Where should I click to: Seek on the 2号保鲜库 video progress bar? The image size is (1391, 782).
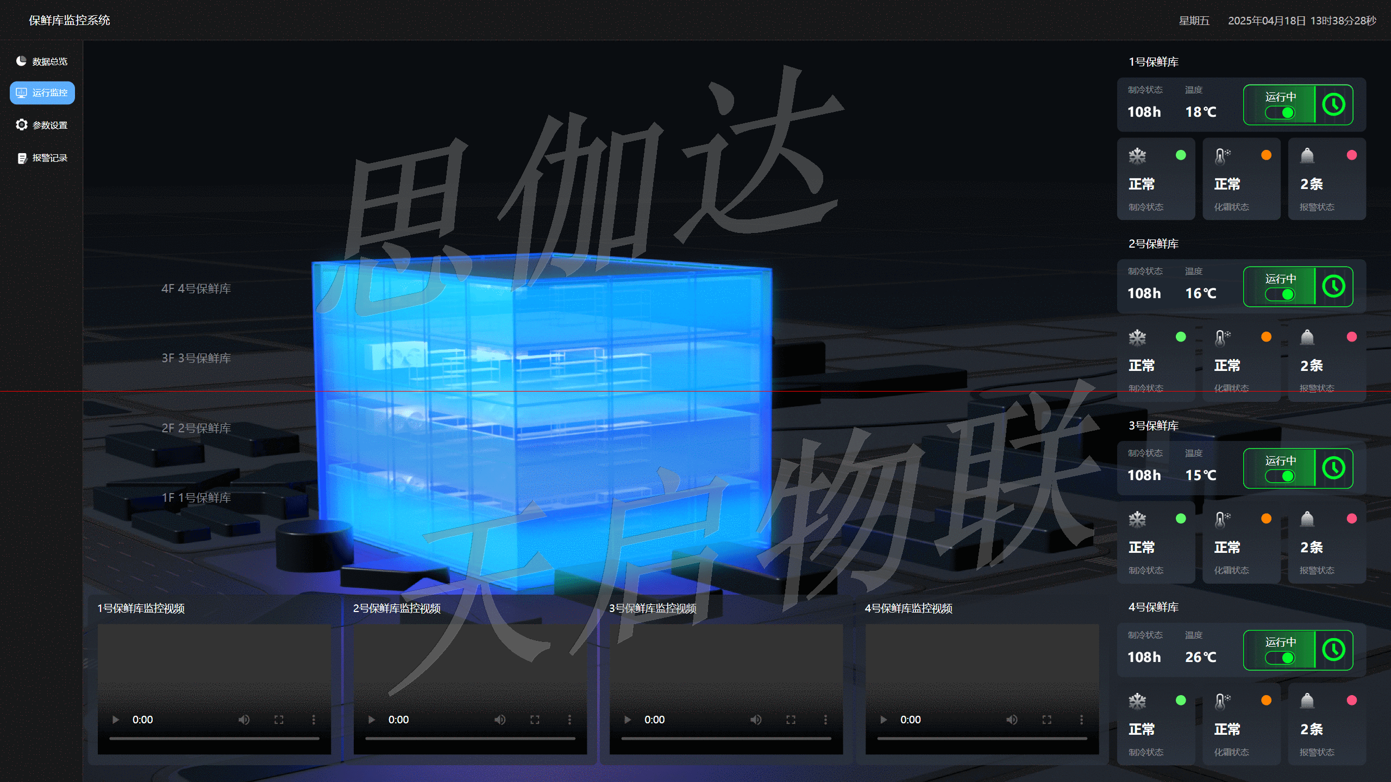[x=470, y=739]
